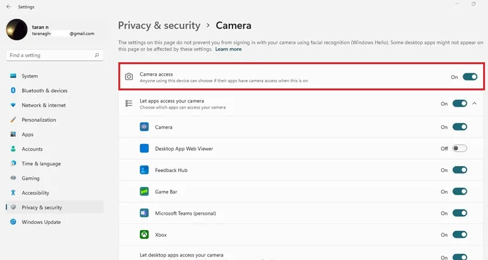This screenshot has height=260, width=488.
Task: Click the Game Bar label
Action: [x=166, y=192]
